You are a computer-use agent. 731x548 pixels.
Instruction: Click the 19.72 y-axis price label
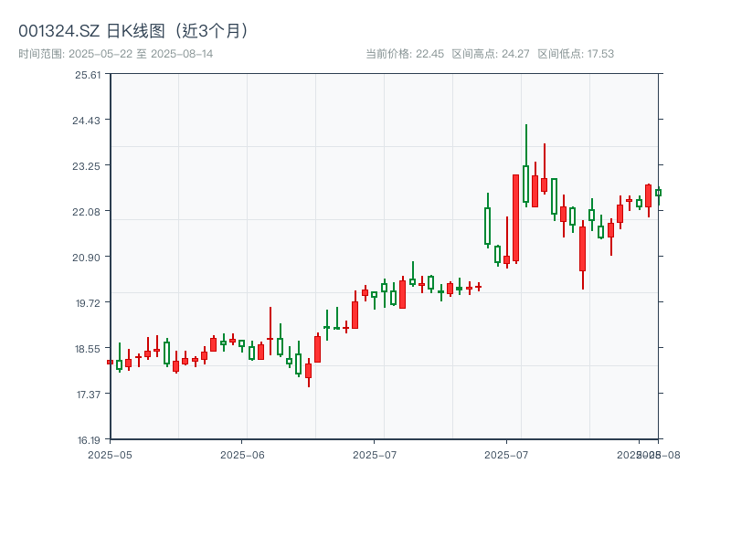(x=88, y=303)
